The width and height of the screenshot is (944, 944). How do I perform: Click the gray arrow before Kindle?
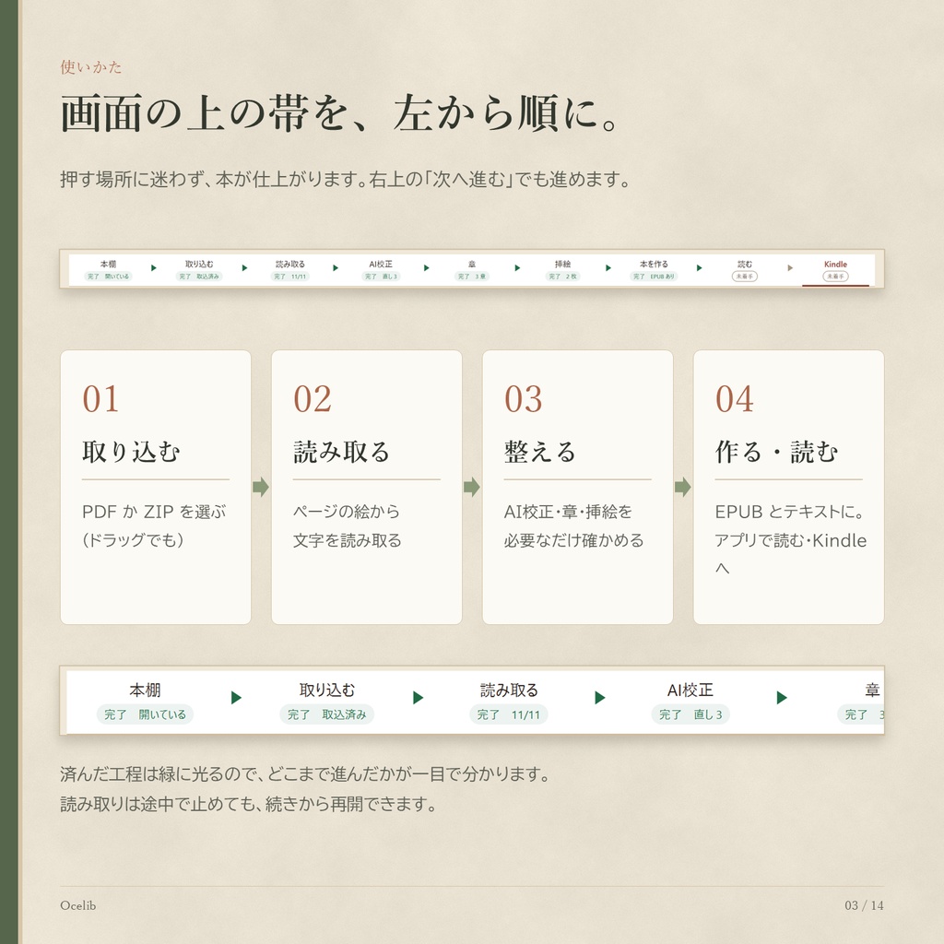point(790,268)
